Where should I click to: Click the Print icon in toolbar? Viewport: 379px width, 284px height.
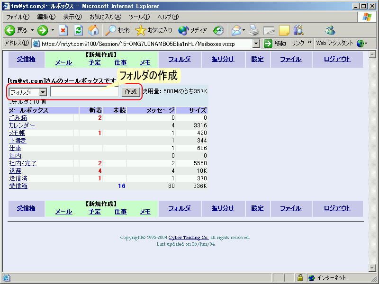[x=254, y=30]
